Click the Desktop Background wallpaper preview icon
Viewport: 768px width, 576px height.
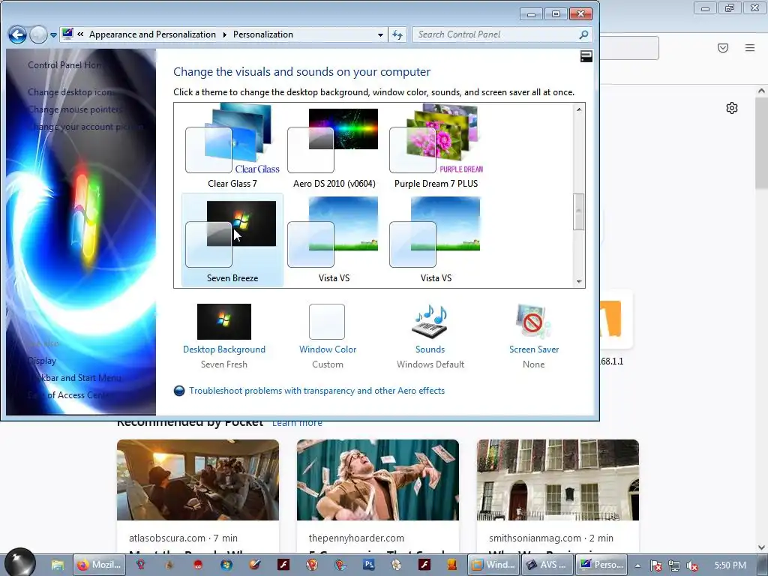[x=224, y=322]
